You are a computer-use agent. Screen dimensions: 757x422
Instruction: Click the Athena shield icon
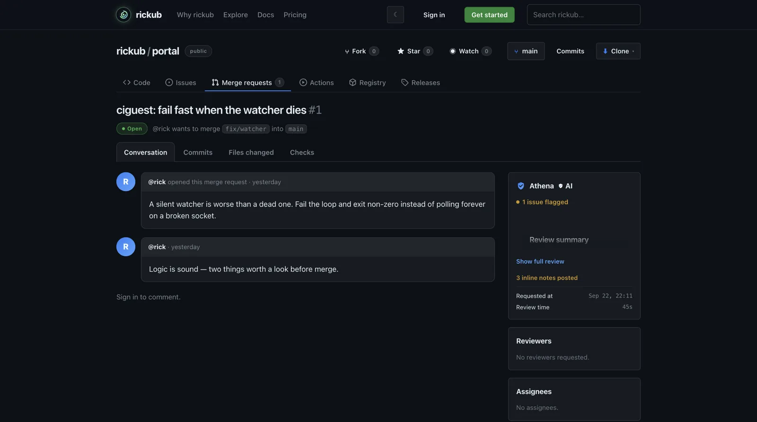click(x=521, y=186)
